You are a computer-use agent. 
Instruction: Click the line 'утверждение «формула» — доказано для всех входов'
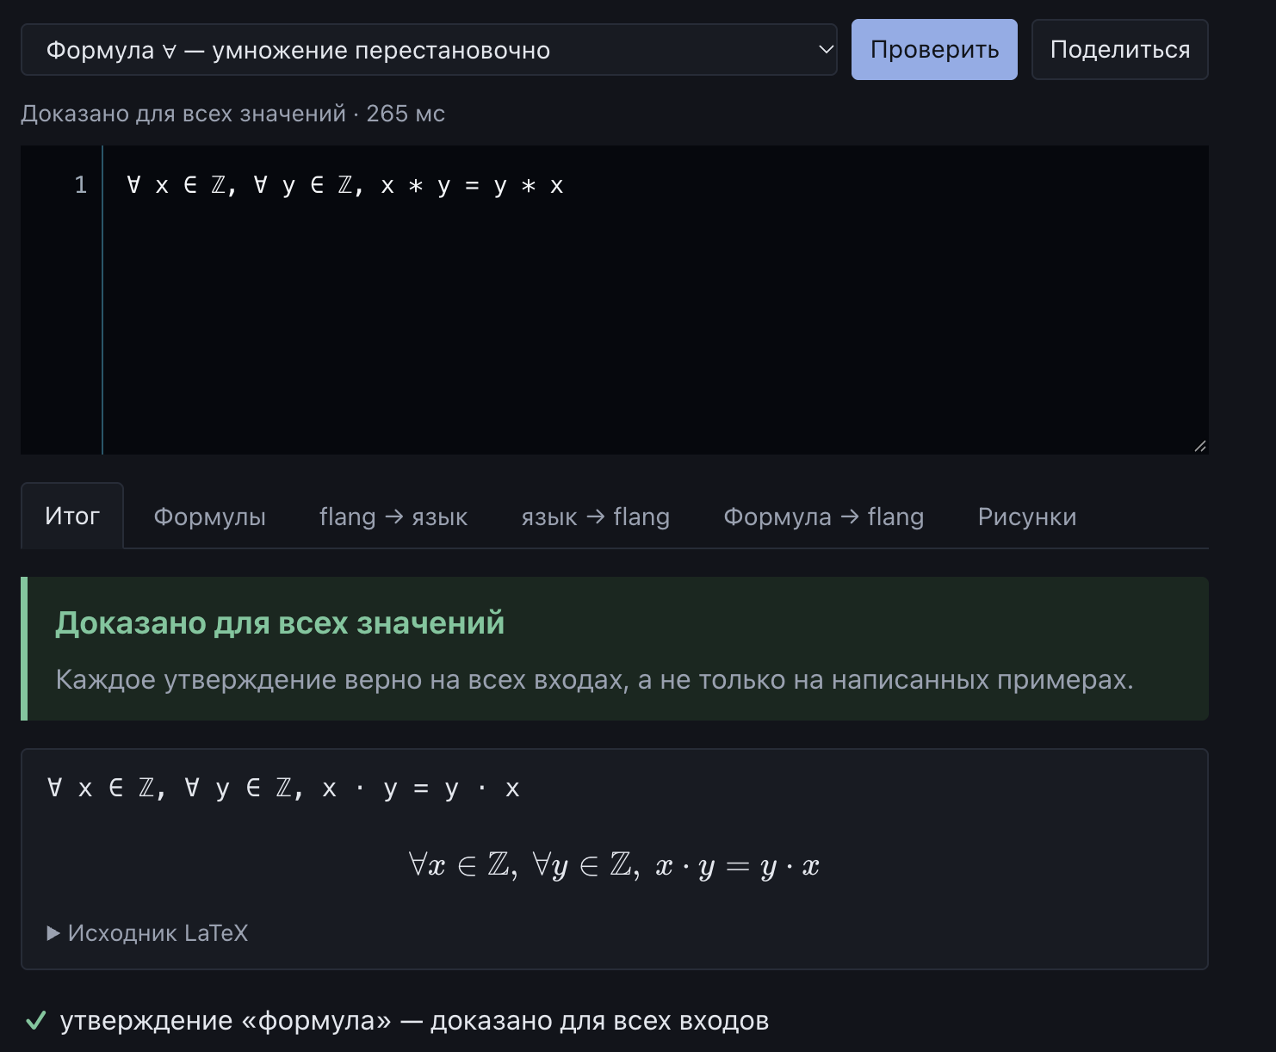[414, 1021]
